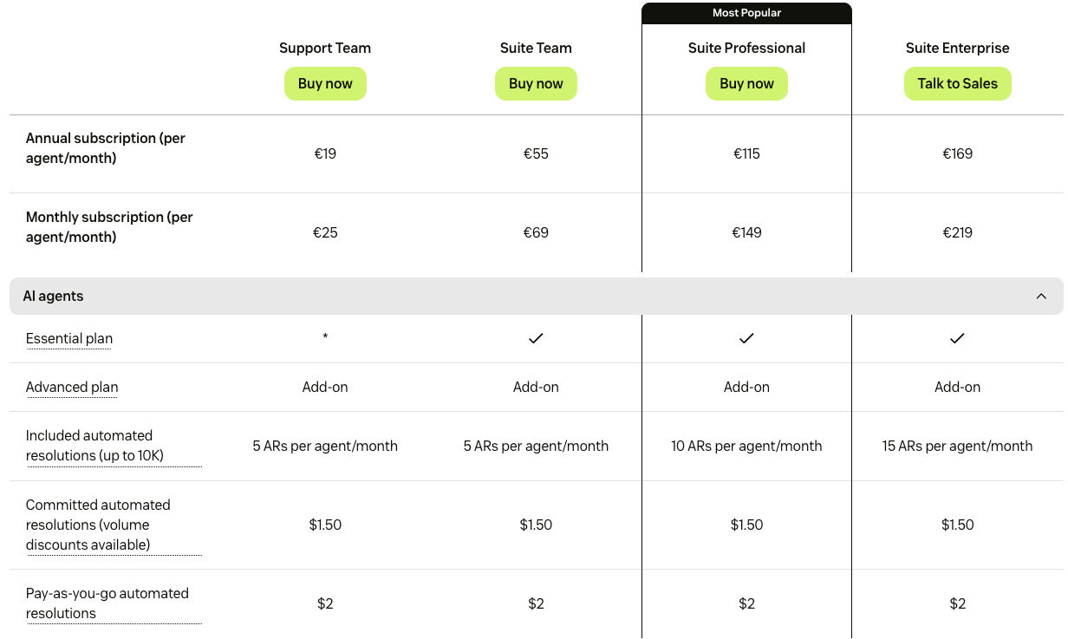
Task: Click the Suite Enterprise plan heading
Action: [x=957, y=49]
